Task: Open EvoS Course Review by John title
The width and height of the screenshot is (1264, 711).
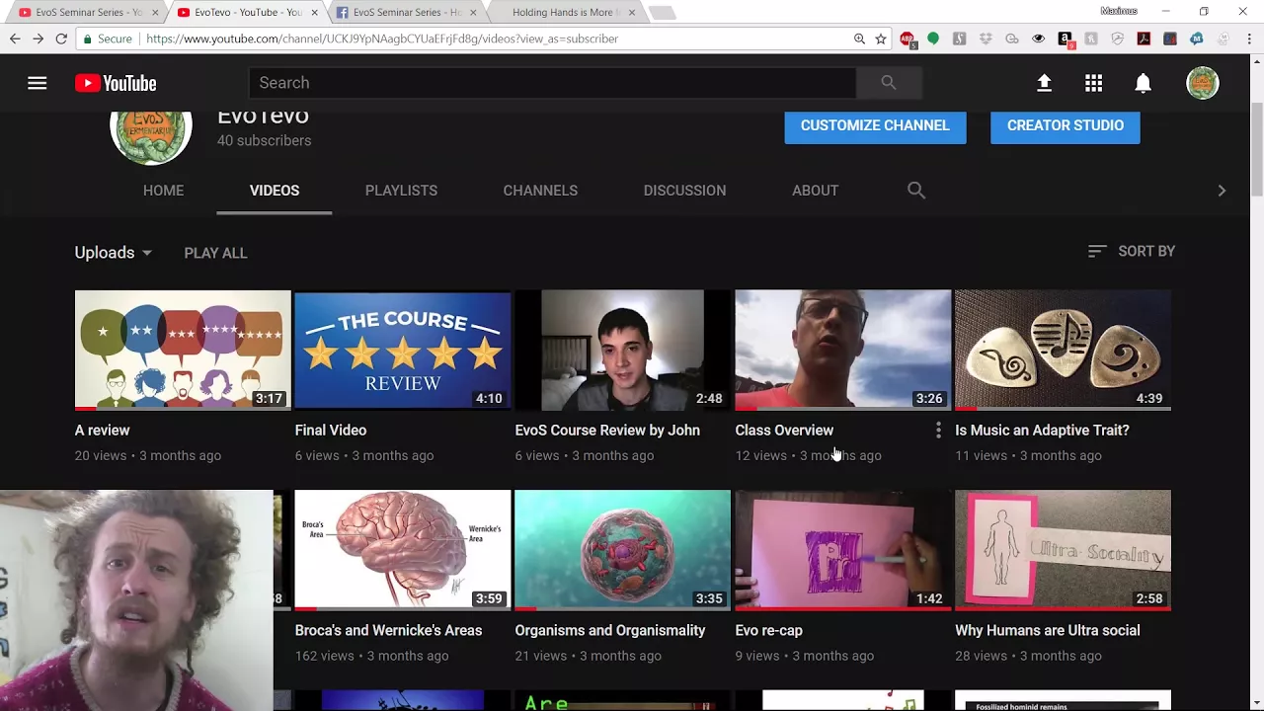Action: tap(607, 431)
